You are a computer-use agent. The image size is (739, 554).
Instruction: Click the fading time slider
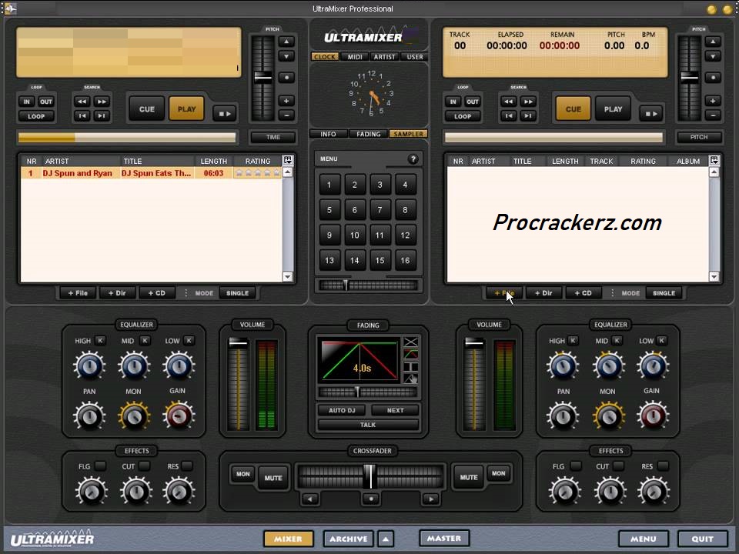(x=368, y=392)
